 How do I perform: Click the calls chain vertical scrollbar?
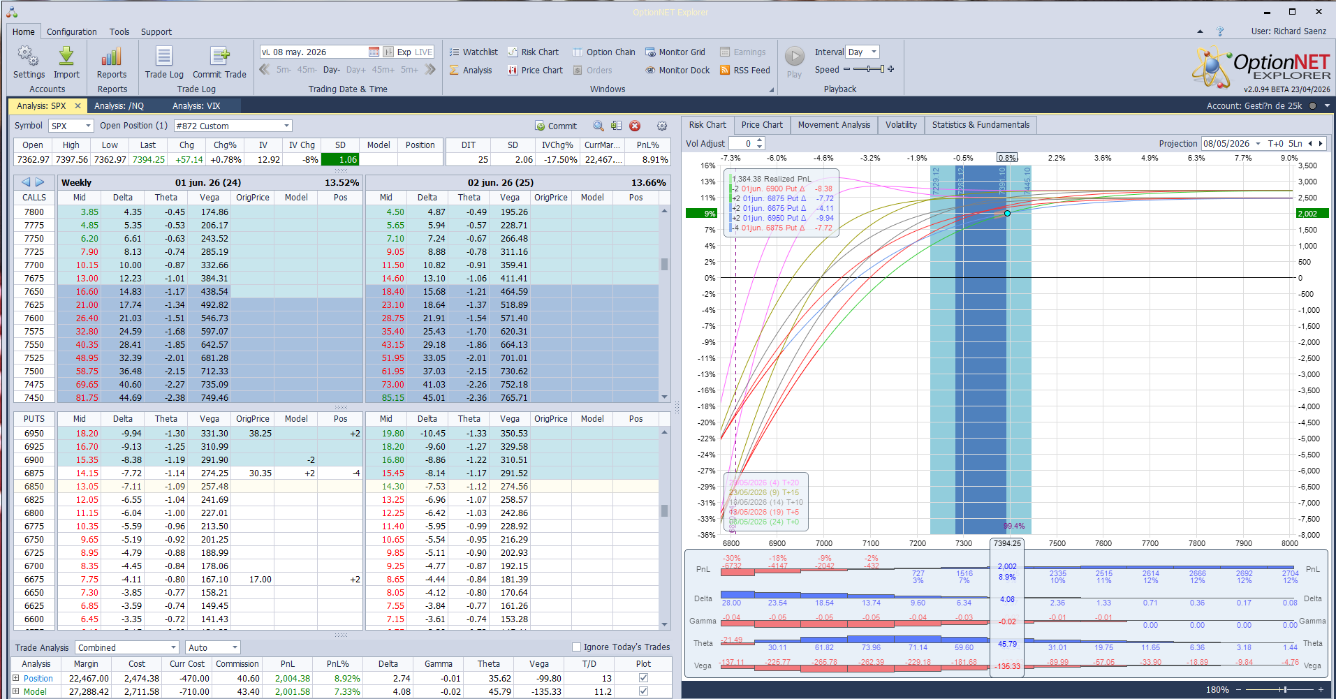click(664, 304)
